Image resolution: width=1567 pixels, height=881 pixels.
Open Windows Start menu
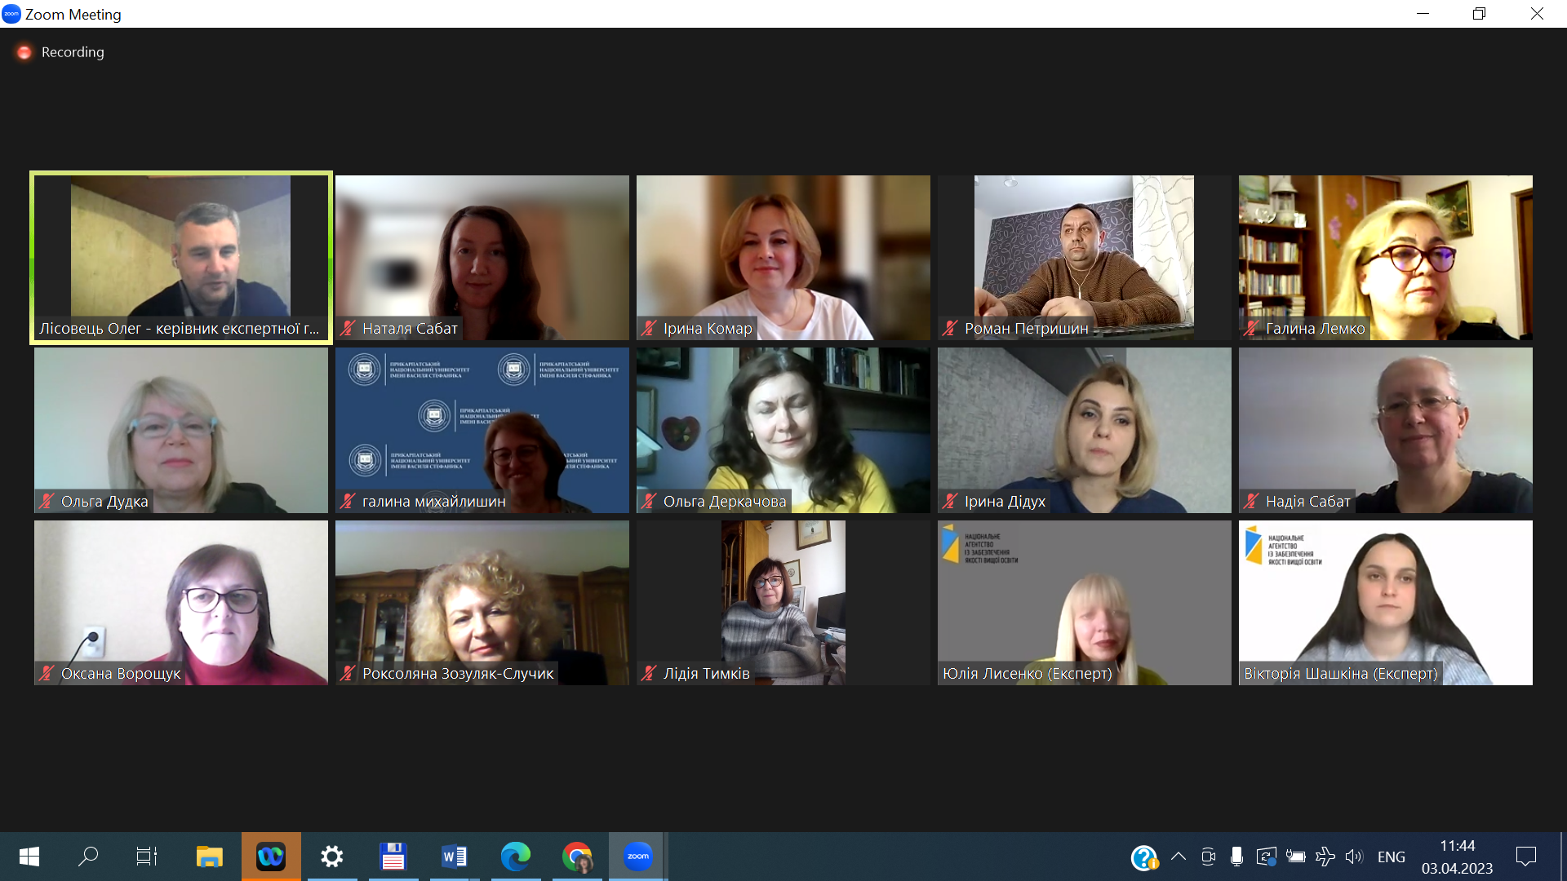[29, 856]
